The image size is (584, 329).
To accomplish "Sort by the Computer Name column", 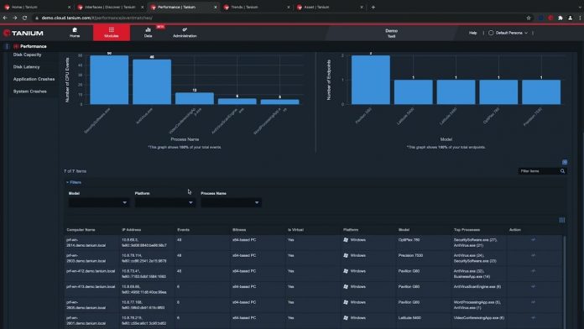I will [x=81, y=230].
